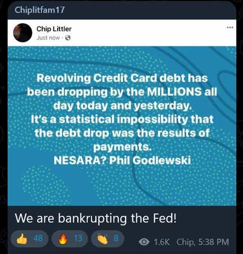This screenshot has height=254, width=243.
Task: Click the 'Just now' timestamp
Action: point(48,38)
